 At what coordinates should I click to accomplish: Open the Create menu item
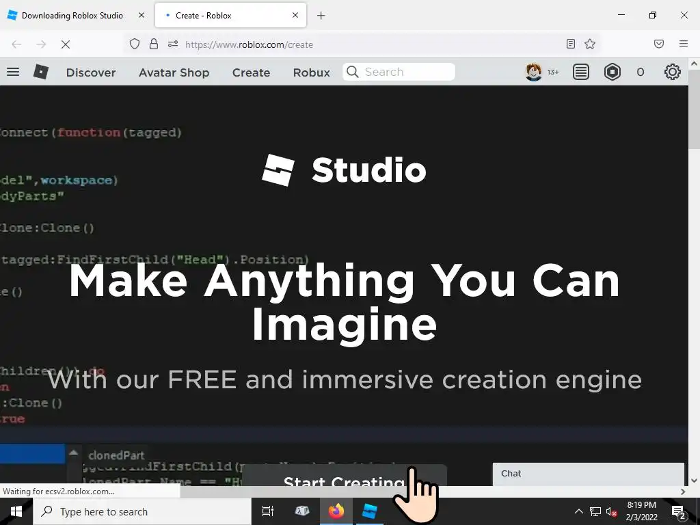point(251,72)
